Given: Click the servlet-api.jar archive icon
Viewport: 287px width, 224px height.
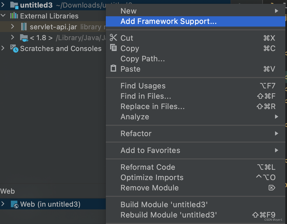Looking at the screenshot, I should click(24, 27).
